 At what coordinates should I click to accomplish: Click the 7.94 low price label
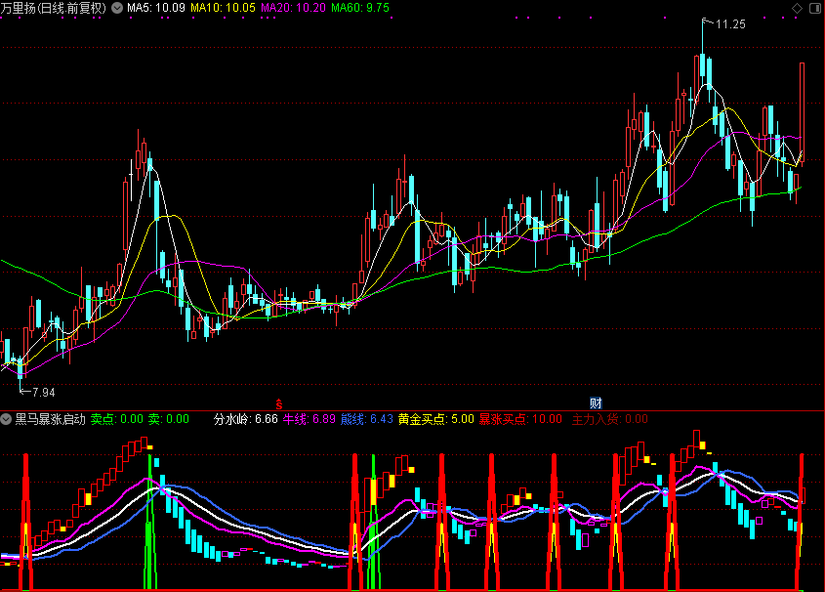[43, 392]
